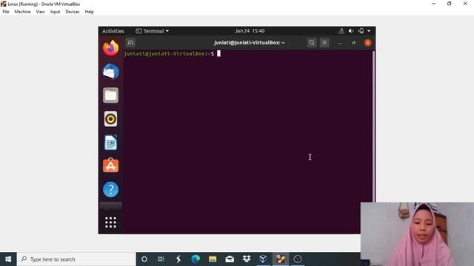This screenshot has width=474, height=266.
Task: Open the Help icon in the dock
Action: [x=110, y=189]
